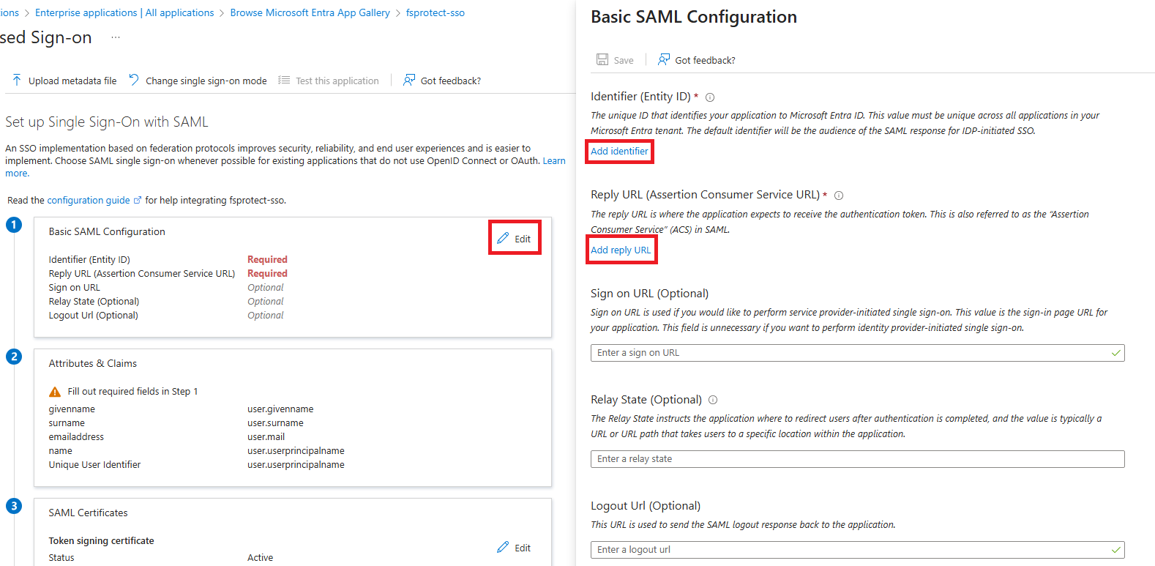
Task: Click the Got feedback icon in right panel
Action: pos(664,59)
